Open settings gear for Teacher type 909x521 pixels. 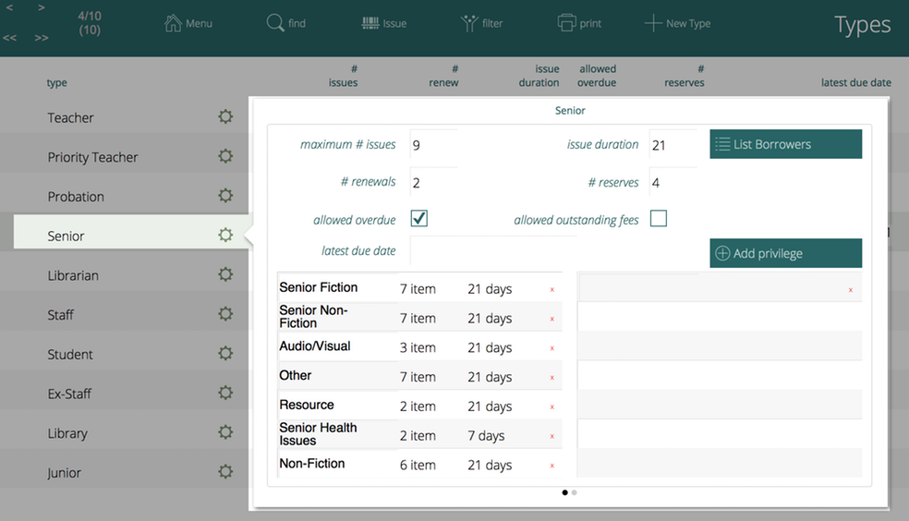click(x=225, y=117)
